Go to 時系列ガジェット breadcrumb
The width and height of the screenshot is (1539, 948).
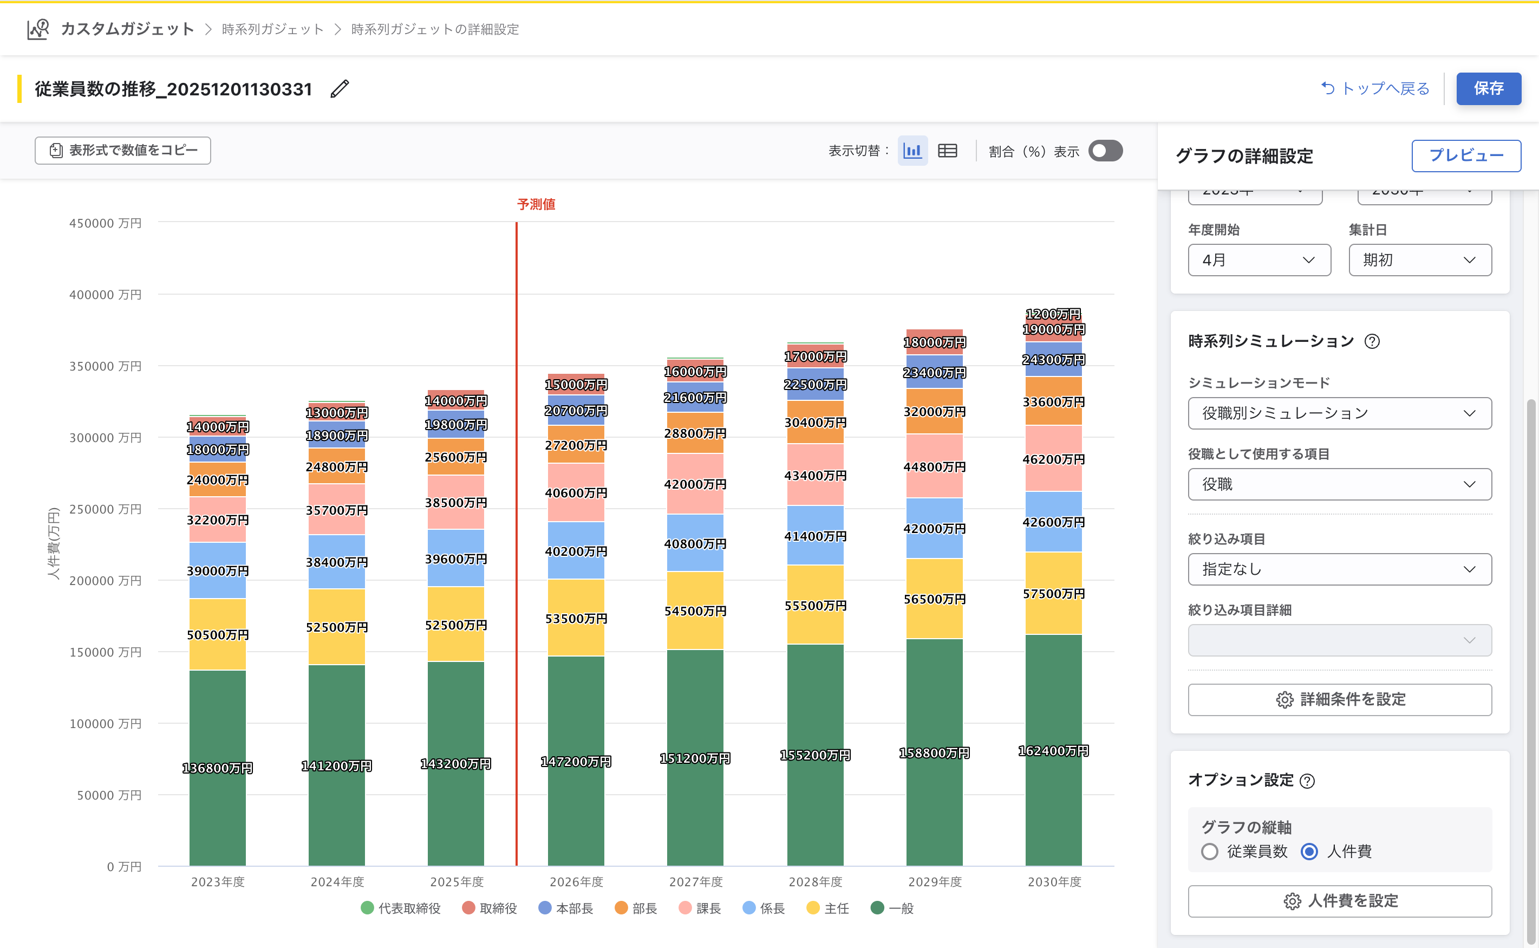click(272, 29)
